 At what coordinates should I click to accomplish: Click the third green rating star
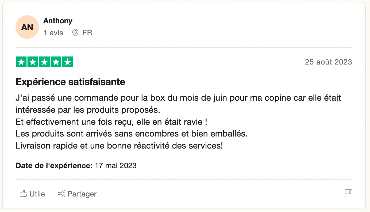[x=44, y=62]
